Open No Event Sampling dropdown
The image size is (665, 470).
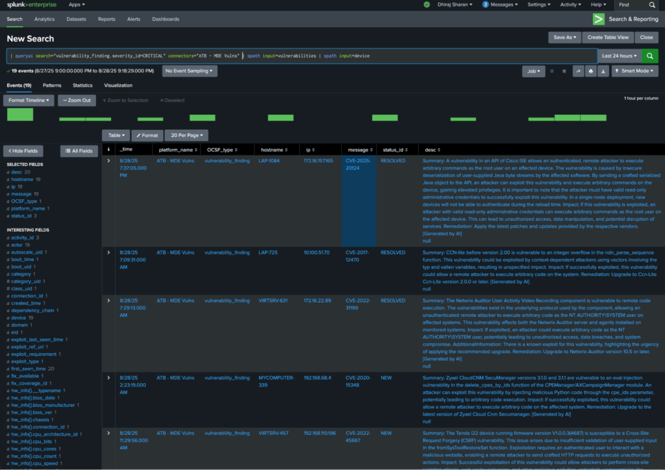tap(190, 71)
